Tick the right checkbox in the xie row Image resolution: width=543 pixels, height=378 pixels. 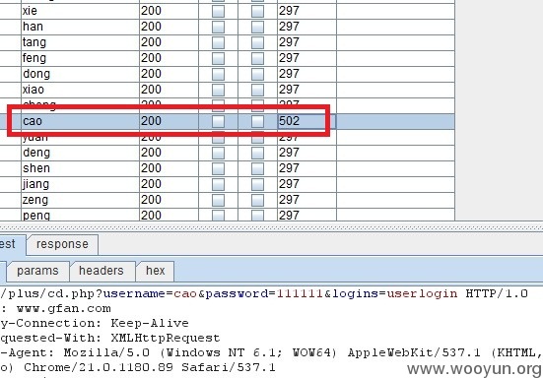click(x=257, y=11)
